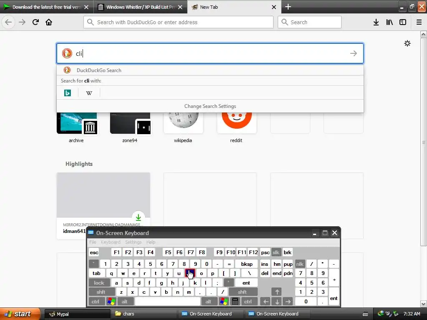Click the left arrow key on on-screen keyboard
The image size is (427, 320).
click(x=266, y=301)
